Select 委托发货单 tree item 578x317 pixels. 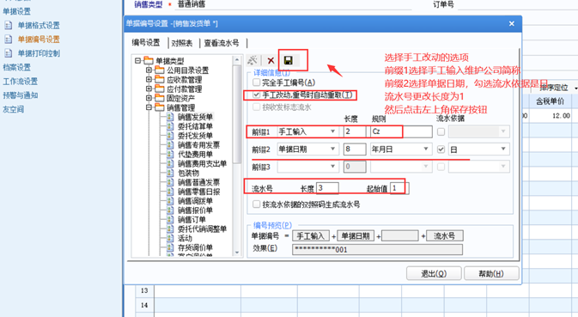click(195, 136)
